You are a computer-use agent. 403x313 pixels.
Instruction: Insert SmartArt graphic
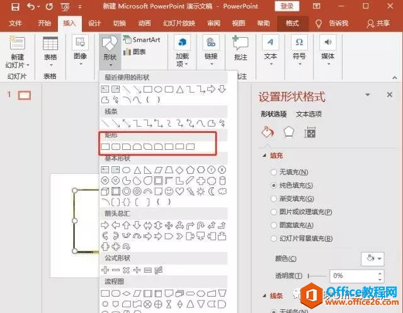142,40
